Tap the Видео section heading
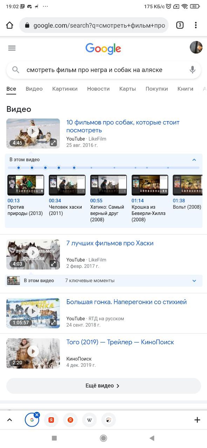The image size is (207, 448). click(x=19, y=109)
